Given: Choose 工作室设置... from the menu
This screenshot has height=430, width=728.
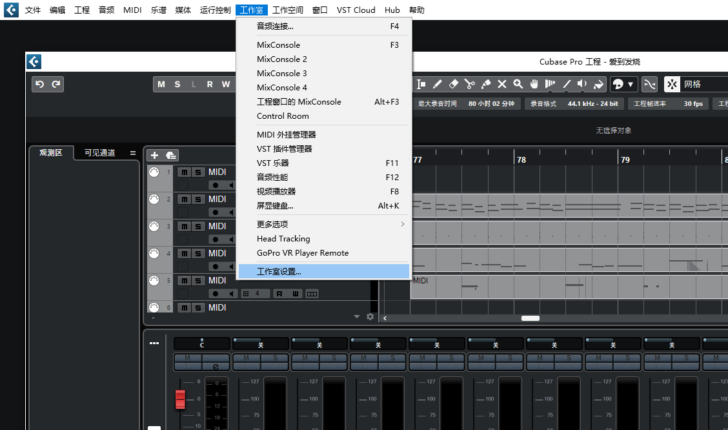Looking at the screenshot, I should (323, 272).
